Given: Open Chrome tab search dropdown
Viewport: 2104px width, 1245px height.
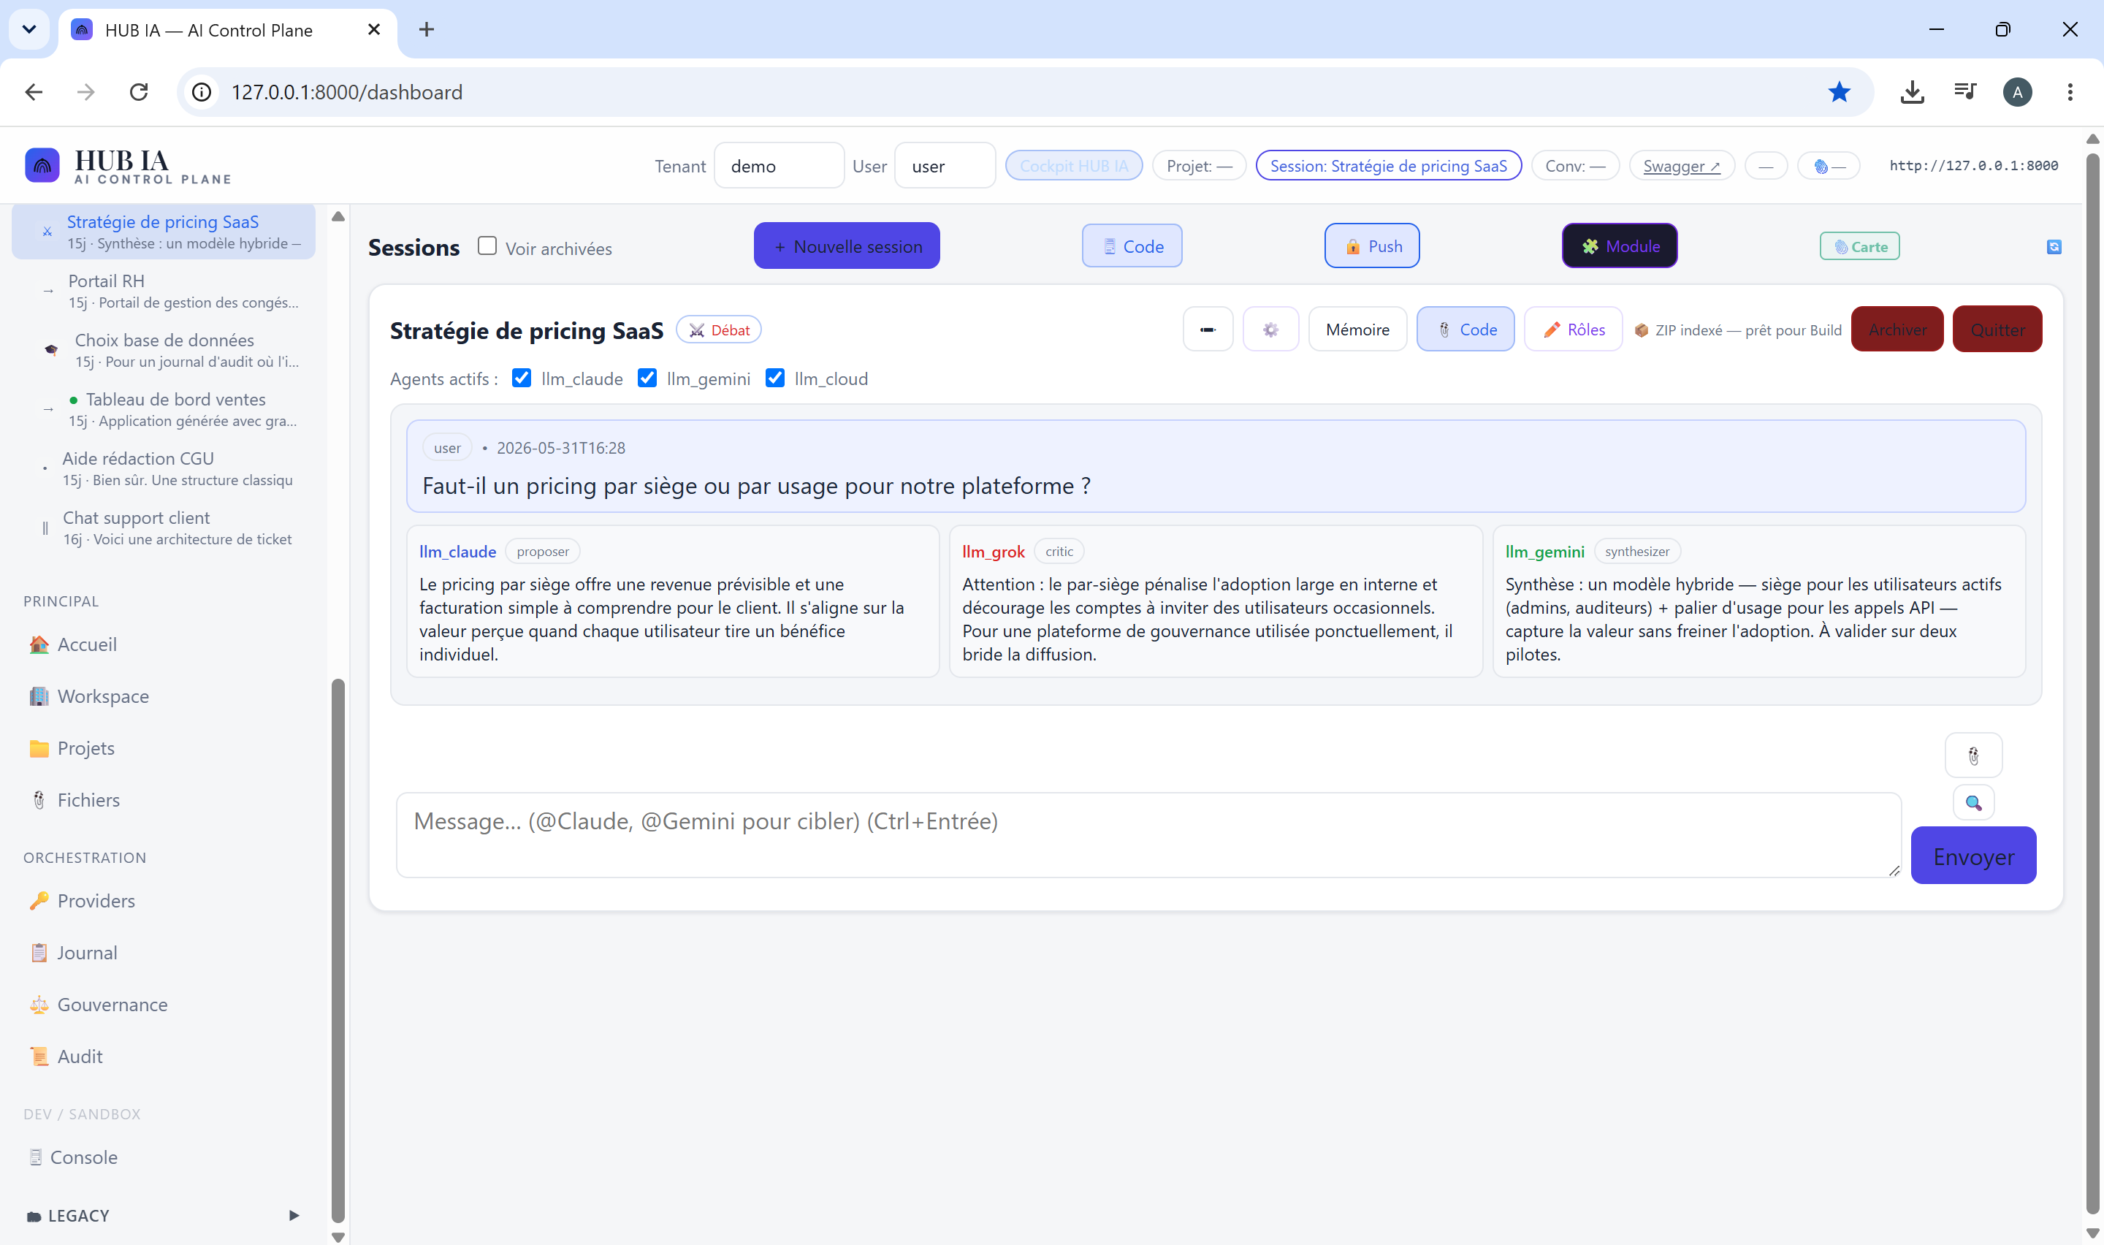Looking at the screenshot, I should 29,29.
